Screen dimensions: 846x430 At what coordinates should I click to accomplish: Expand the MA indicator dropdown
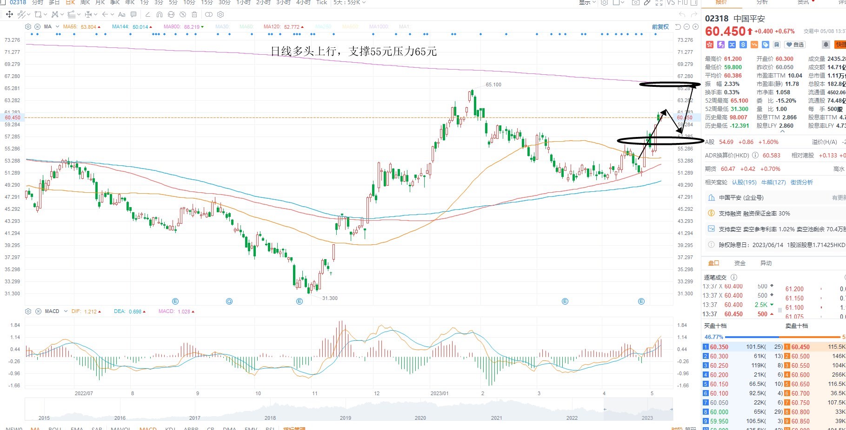(x=57, y=26)
